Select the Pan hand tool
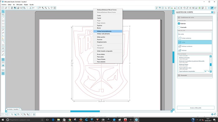 tap(40, 8)
